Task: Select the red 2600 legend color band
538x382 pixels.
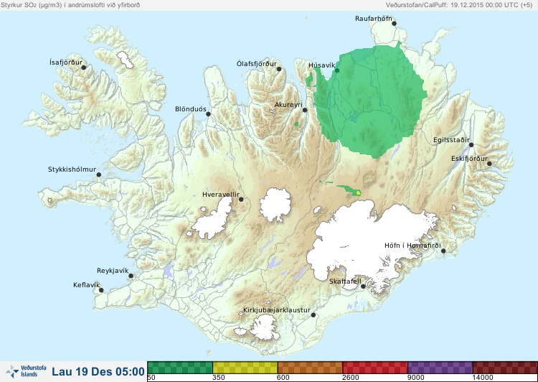Action: click(x=375, y=368)
